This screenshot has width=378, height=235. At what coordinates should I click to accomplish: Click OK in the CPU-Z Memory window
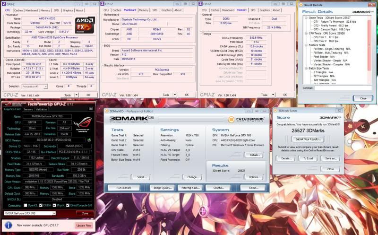pyautogui.click(x=285, y=95)
